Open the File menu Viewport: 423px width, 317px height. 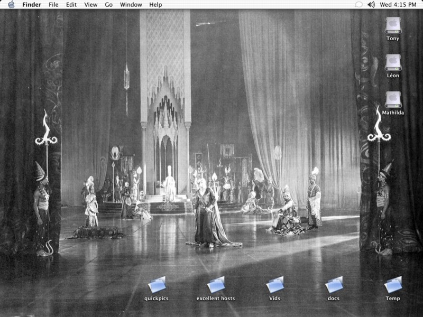coord(53,4)
